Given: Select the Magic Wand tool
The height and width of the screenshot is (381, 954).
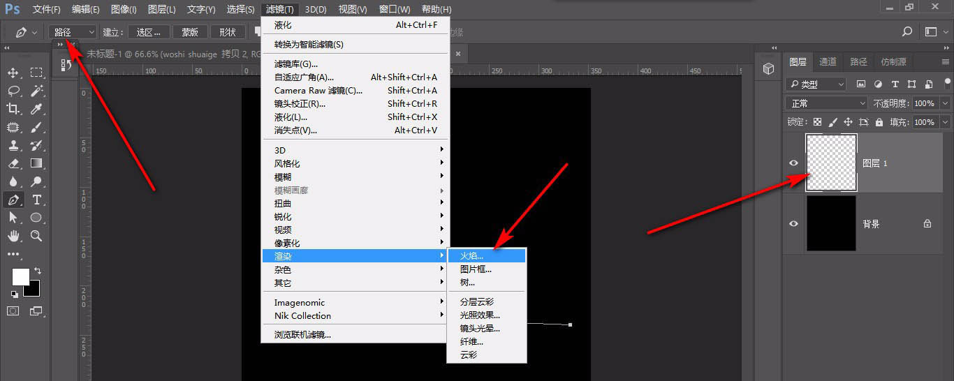Looking at the screenshot, I should click(36, 91).
